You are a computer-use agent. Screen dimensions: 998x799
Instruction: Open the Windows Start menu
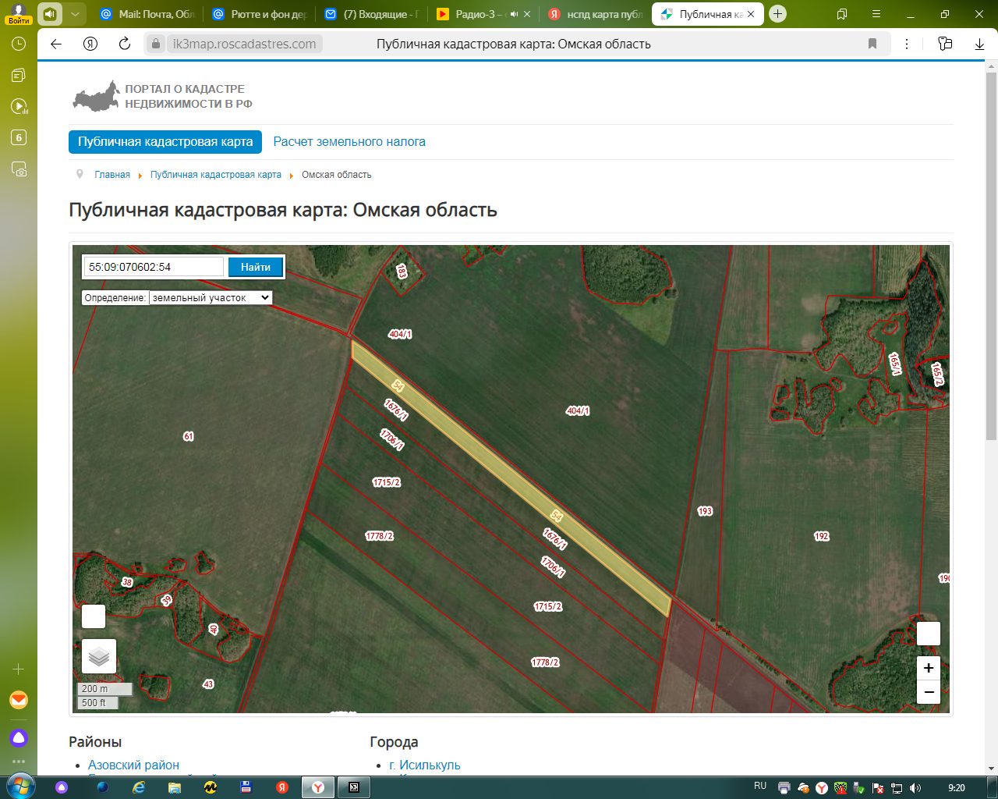point(19,787)
